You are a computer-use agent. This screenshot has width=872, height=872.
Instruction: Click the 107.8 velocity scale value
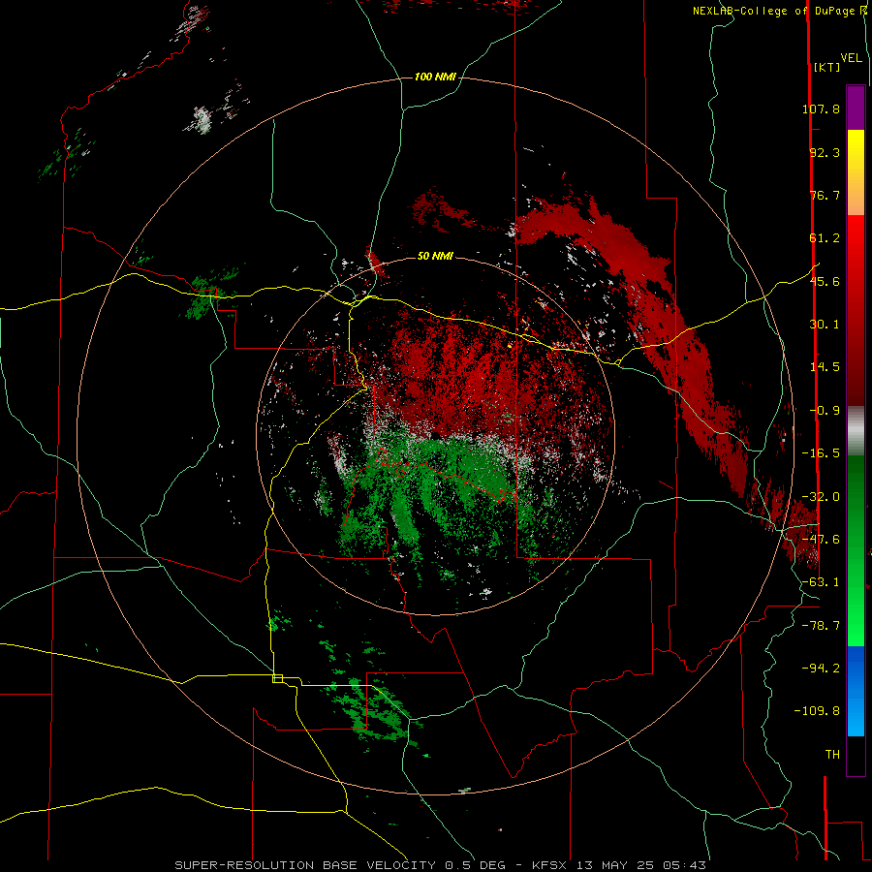[821, 109]
